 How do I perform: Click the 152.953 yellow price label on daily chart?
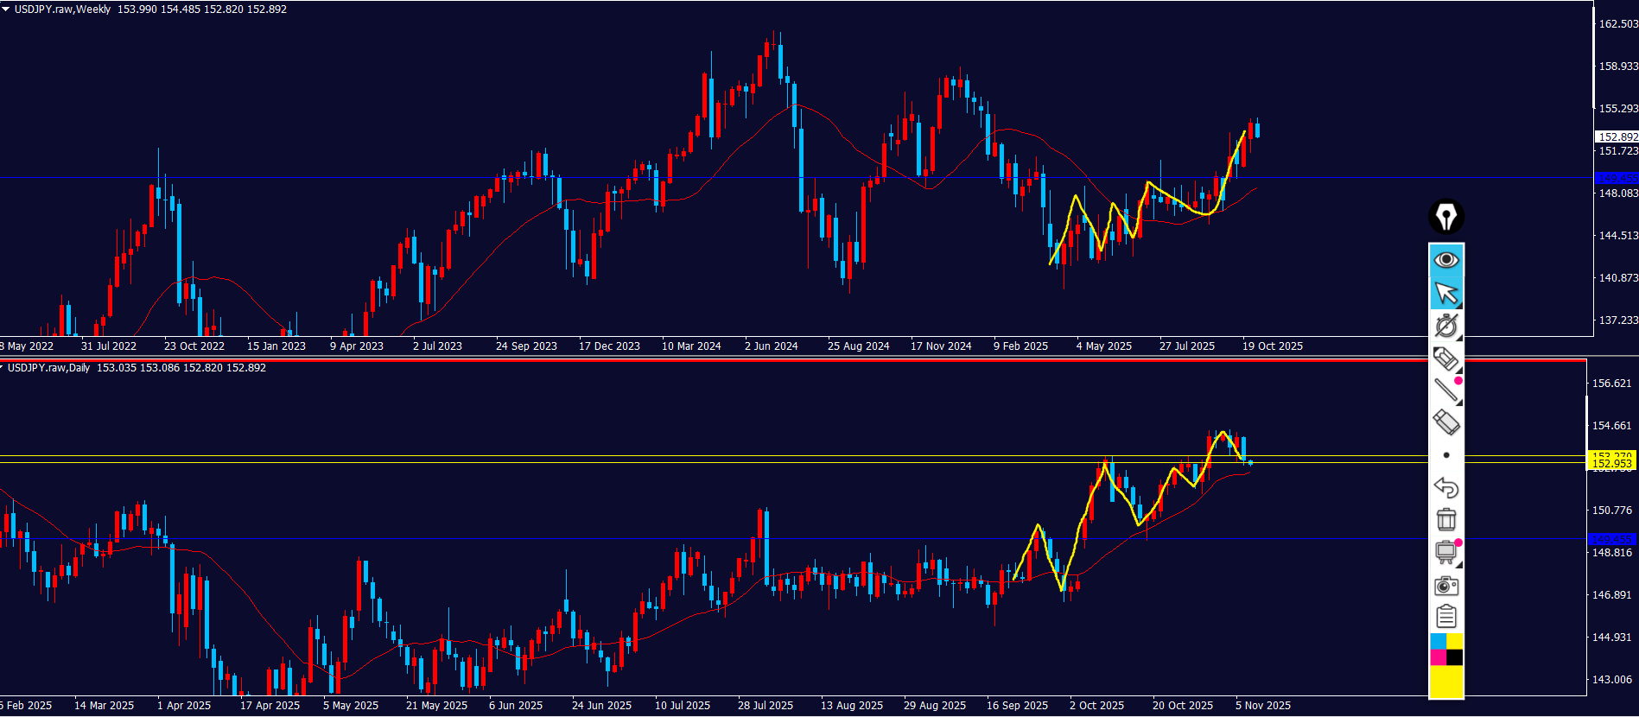(1611, 464)
